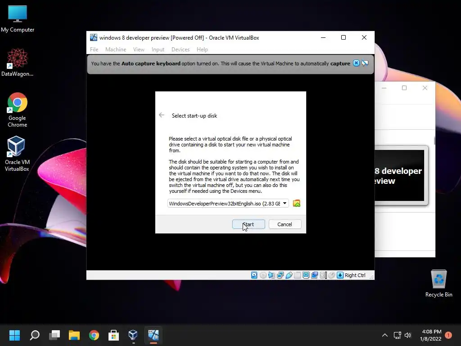Click the volume tray icon
The width and height of the screenshot is (461, 346).
coord(408,335)
